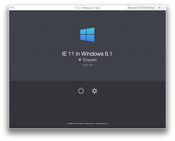Toggle fullscreen with the expand arrows icon

coord(164,8)
